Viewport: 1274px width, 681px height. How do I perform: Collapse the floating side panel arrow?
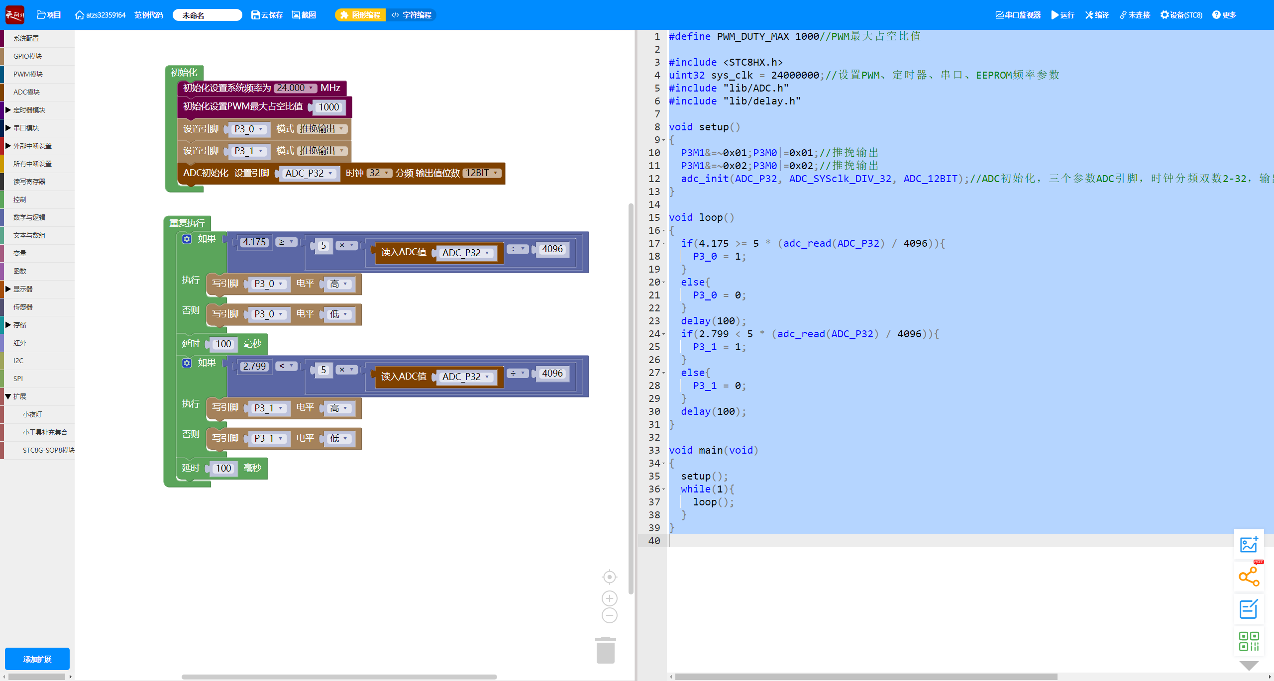coord(1249,666)
